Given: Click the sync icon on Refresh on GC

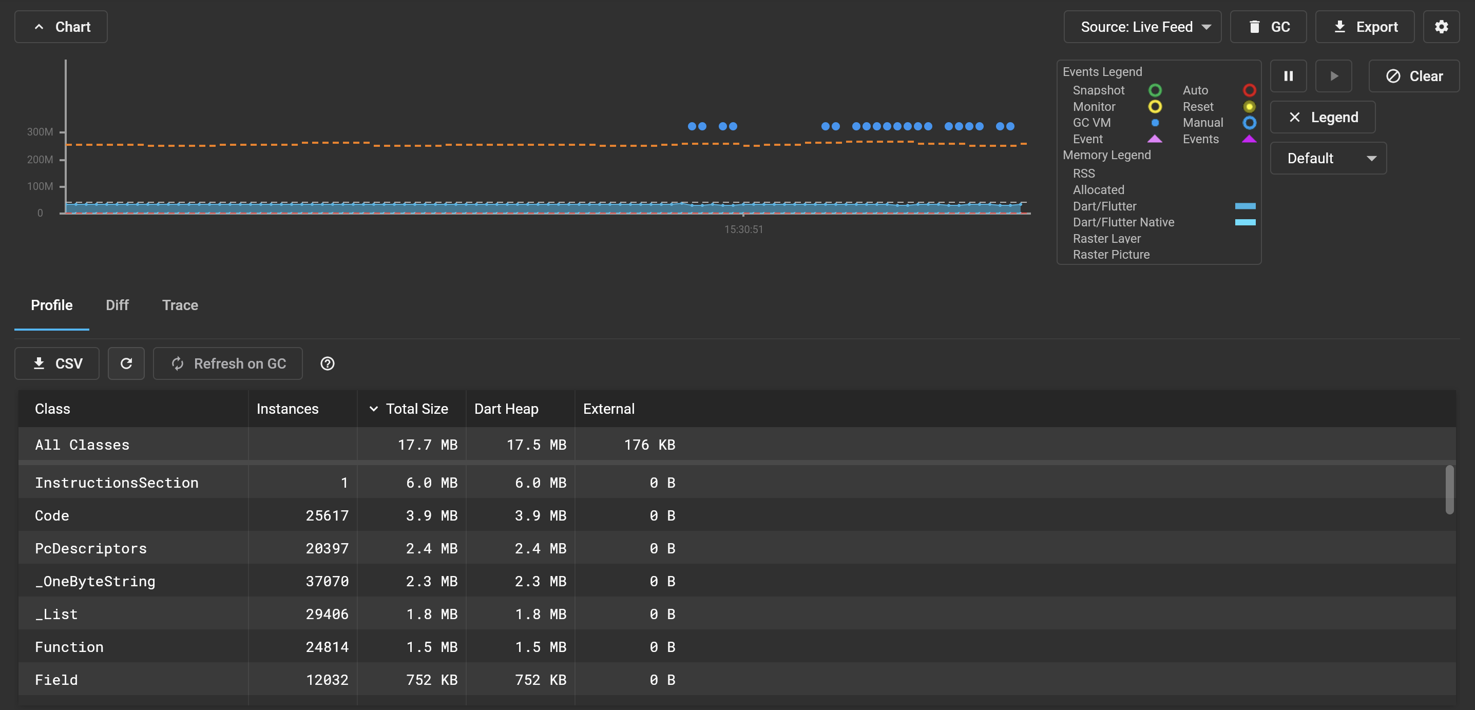Looking at the screenshot, I should (178, 363).
